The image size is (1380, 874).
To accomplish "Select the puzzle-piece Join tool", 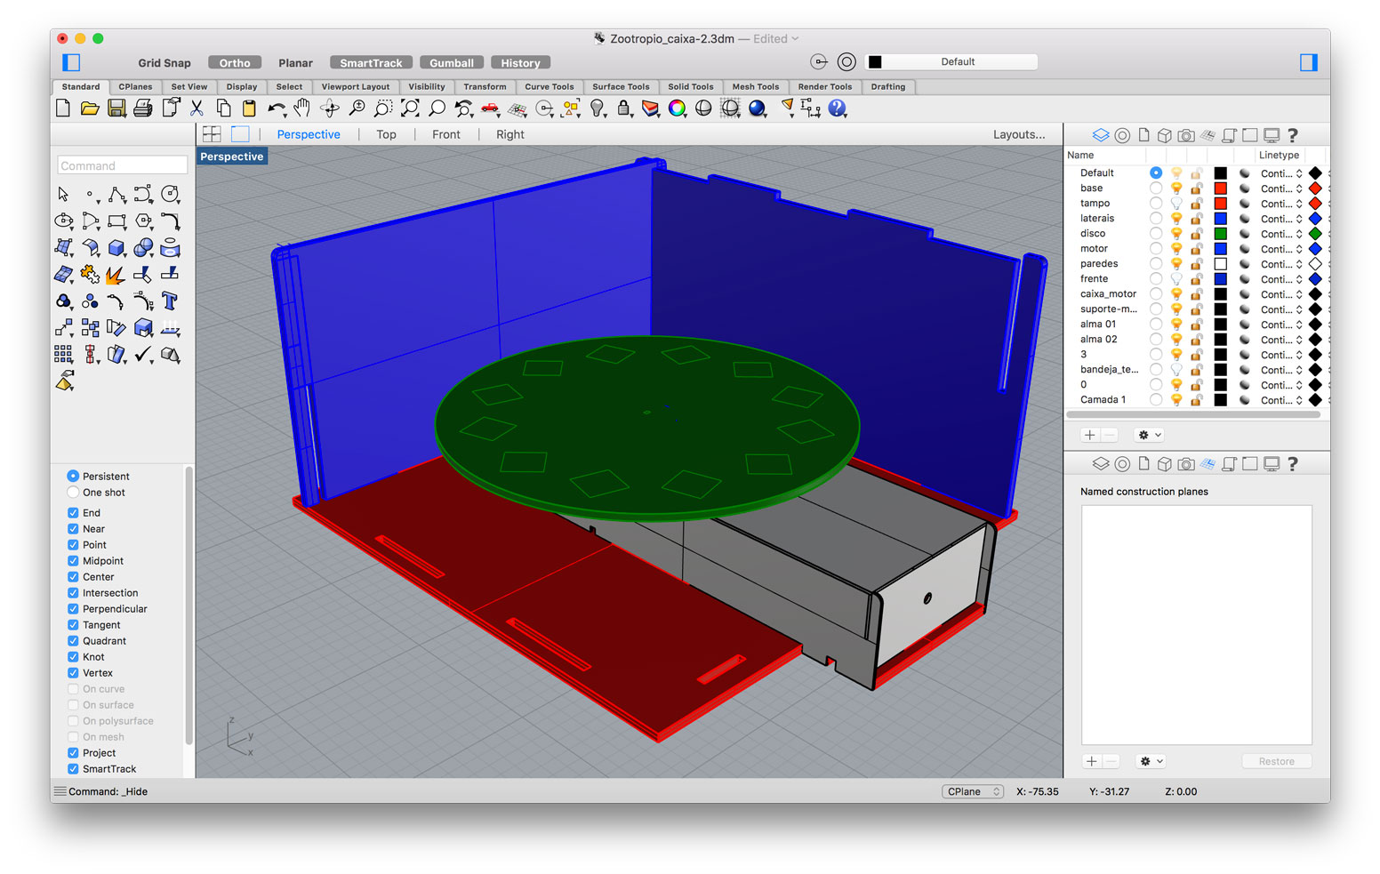I will click(89, 275).
